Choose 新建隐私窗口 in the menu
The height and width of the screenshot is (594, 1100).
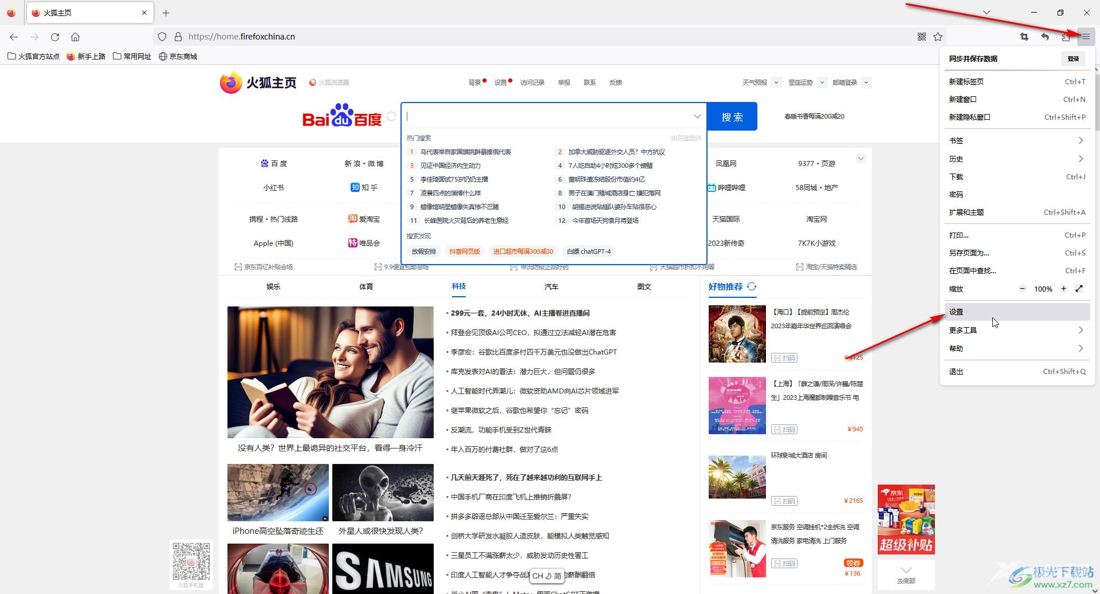1017,117
